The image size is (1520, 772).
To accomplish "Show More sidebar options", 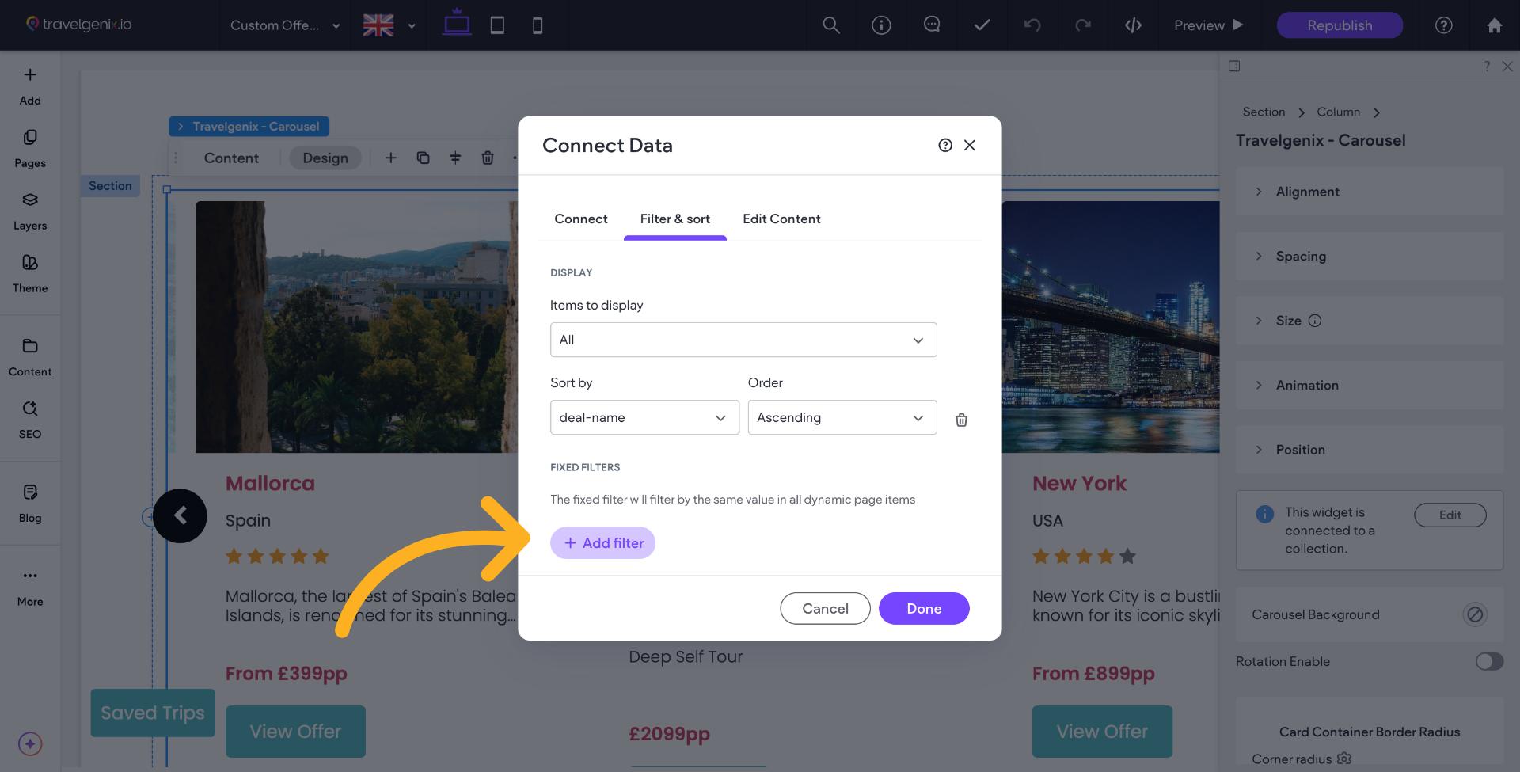I will 30,587.
